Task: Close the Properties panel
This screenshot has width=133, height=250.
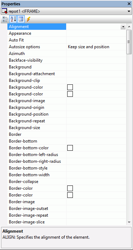Action: pos(129,4)
